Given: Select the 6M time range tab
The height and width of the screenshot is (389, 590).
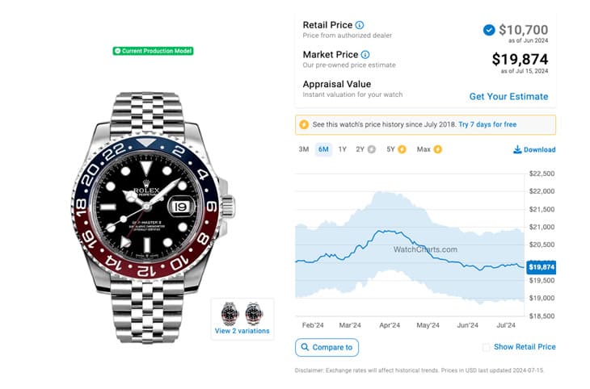Looking at the screenshot, I should (x=323, y=149).
